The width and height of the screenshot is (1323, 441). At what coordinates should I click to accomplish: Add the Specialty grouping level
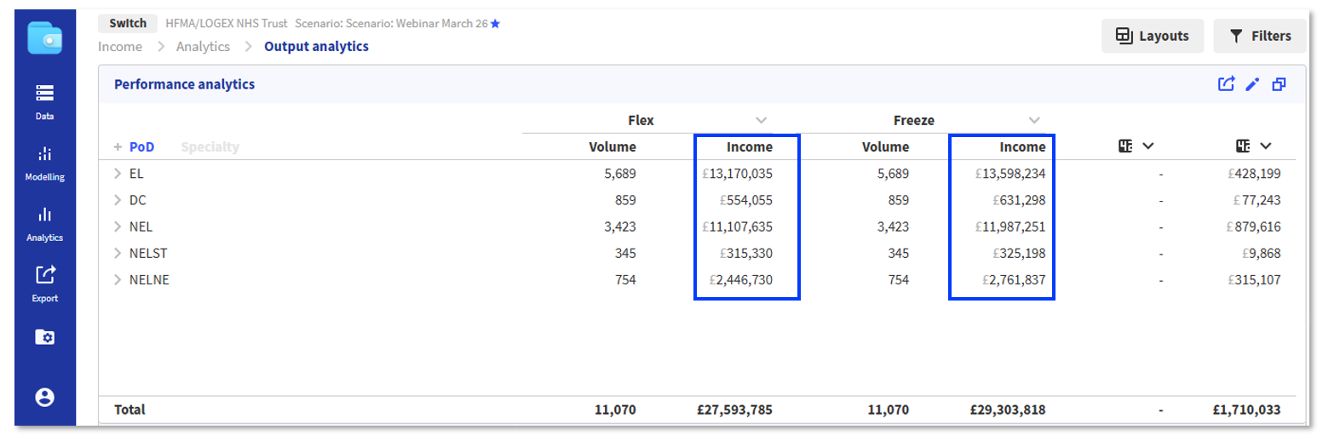click(210, 147)
